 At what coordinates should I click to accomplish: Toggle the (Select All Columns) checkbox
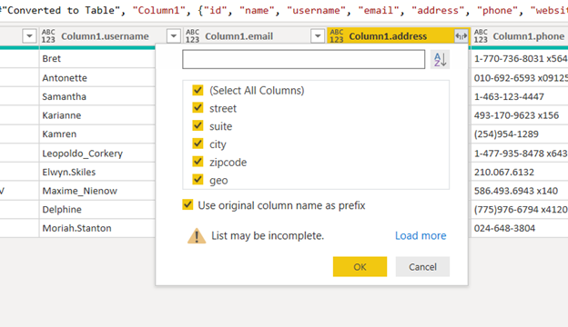pyautogui.click(x=198, y=90)
